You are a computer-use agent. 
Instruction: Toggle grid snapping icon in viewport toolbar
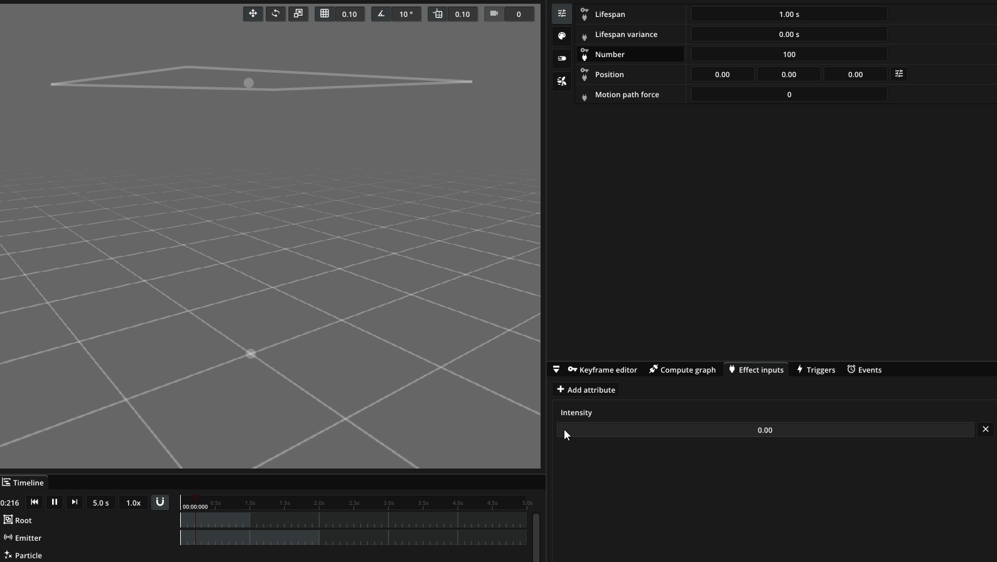[x=325, y=14]
